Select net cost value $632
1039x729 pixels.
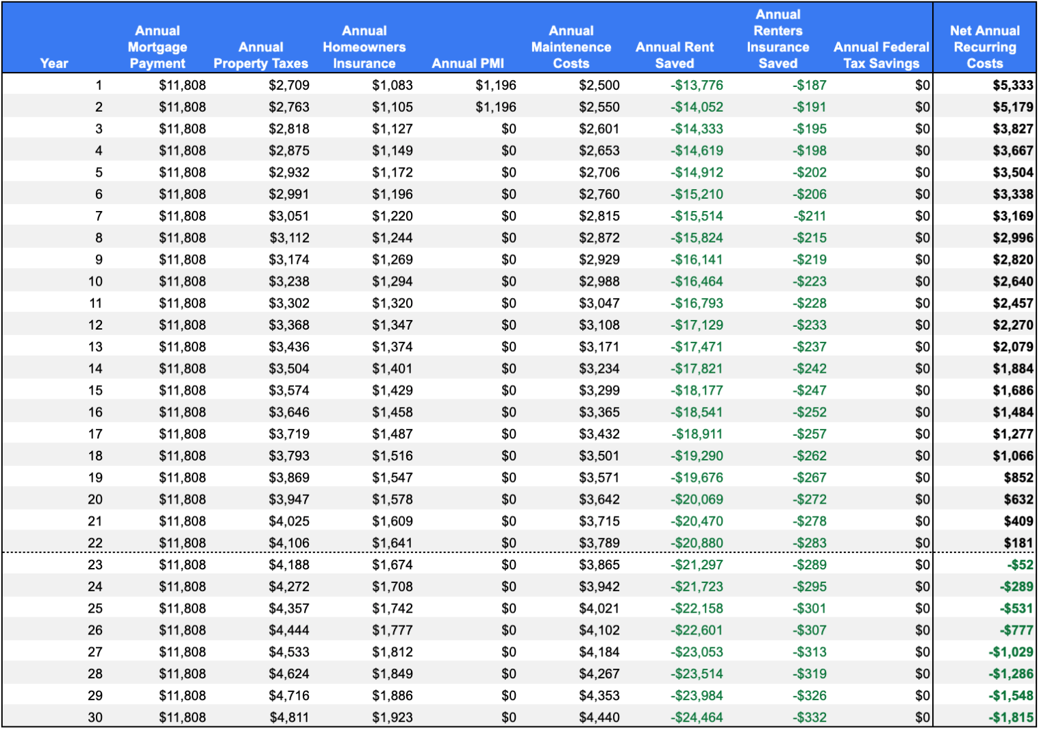point(1018,499)
